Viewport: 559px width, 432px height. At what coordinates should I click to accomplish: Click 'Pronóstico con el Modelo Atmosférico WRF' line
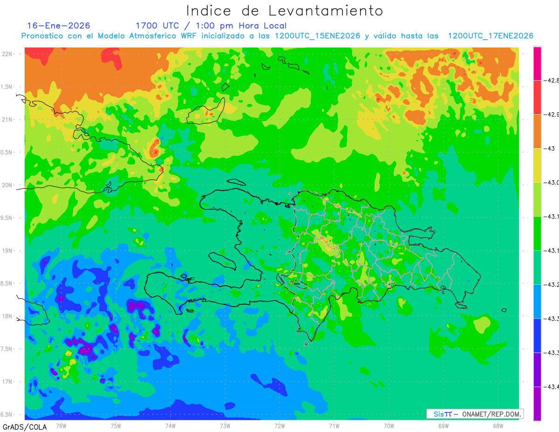coord(277,36)
